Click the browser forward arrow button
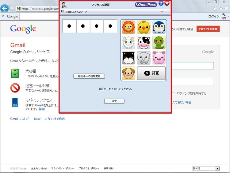The image size is (230, 173). coord(12,9)
